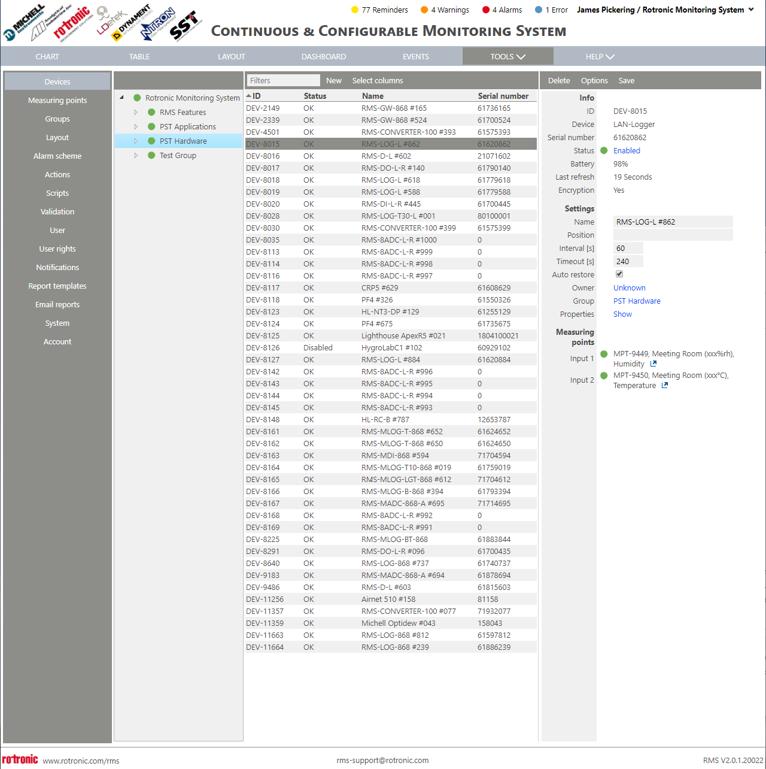
Task: Switch to the TABLE tab
Action: click(x=139, y=56)
